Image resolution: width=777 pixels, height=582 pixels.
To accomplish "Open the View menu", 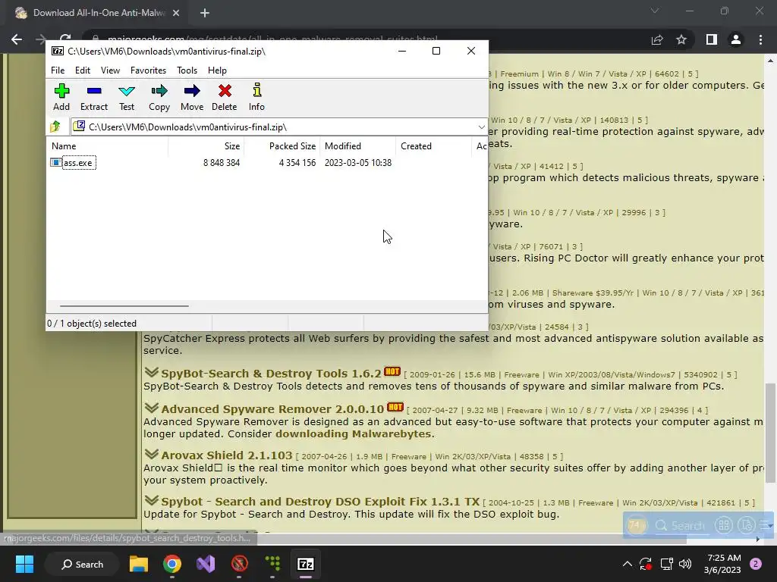I will pyautogui.click(x=110, y=70).
